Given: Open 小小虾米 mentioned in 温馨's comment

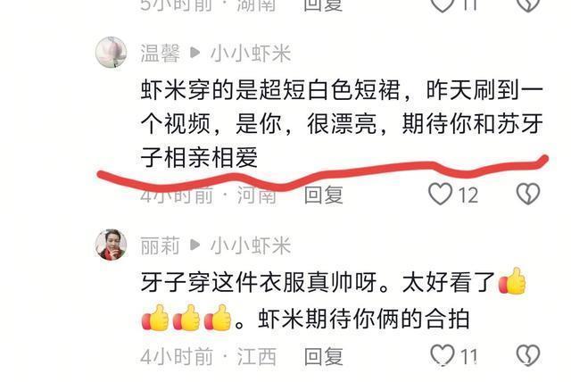Looking at the screenshot, I should click(x=251, y=54).
